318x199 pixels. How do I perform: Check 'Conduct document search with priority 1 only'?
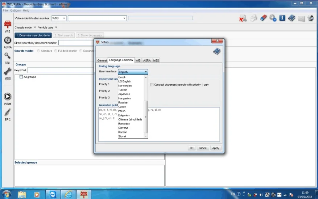(x=152, y=85)
